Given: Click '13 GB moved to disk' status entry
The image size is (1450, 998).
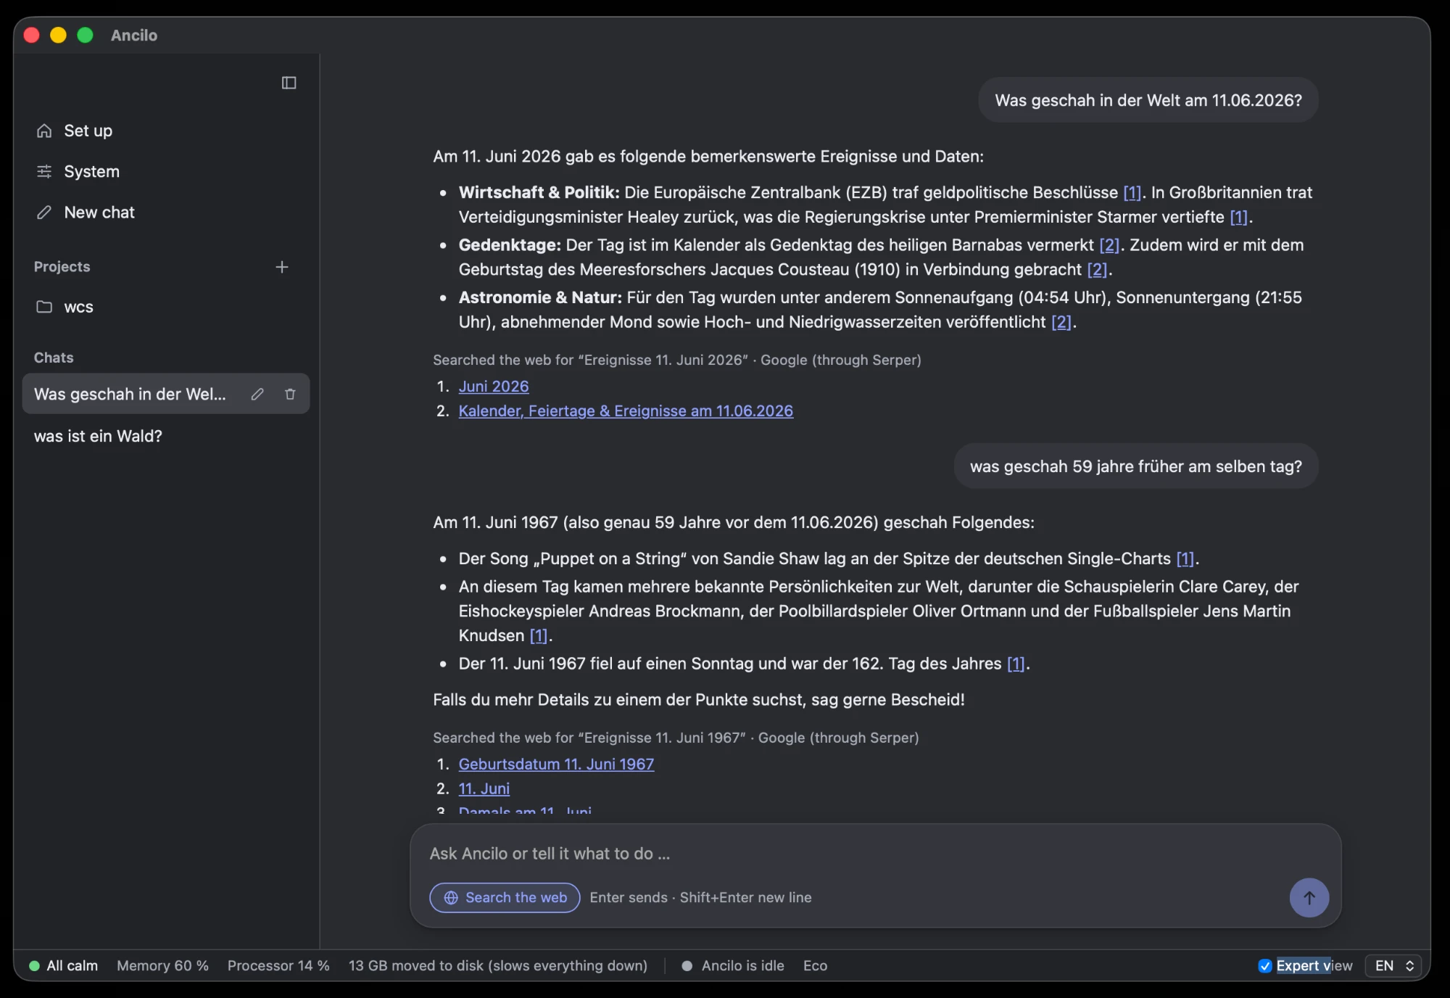Looking at the screenshot, I should [x=498, y=965].
